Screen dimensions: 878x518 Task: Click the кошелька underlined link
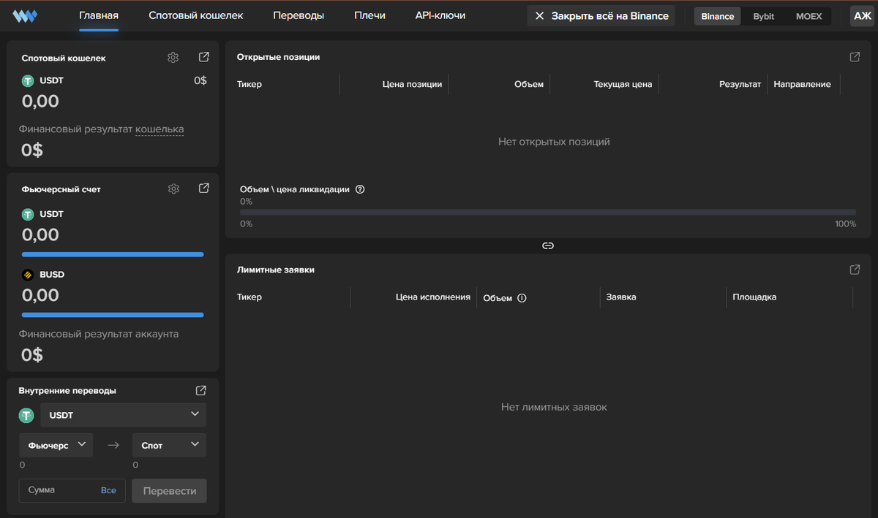(x=160, y=129)
